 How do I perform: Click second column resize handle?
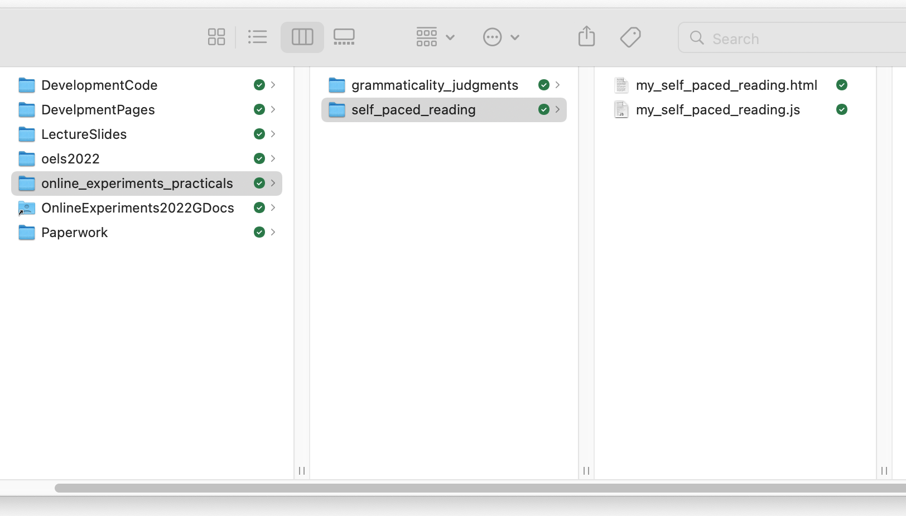point(586,471)
